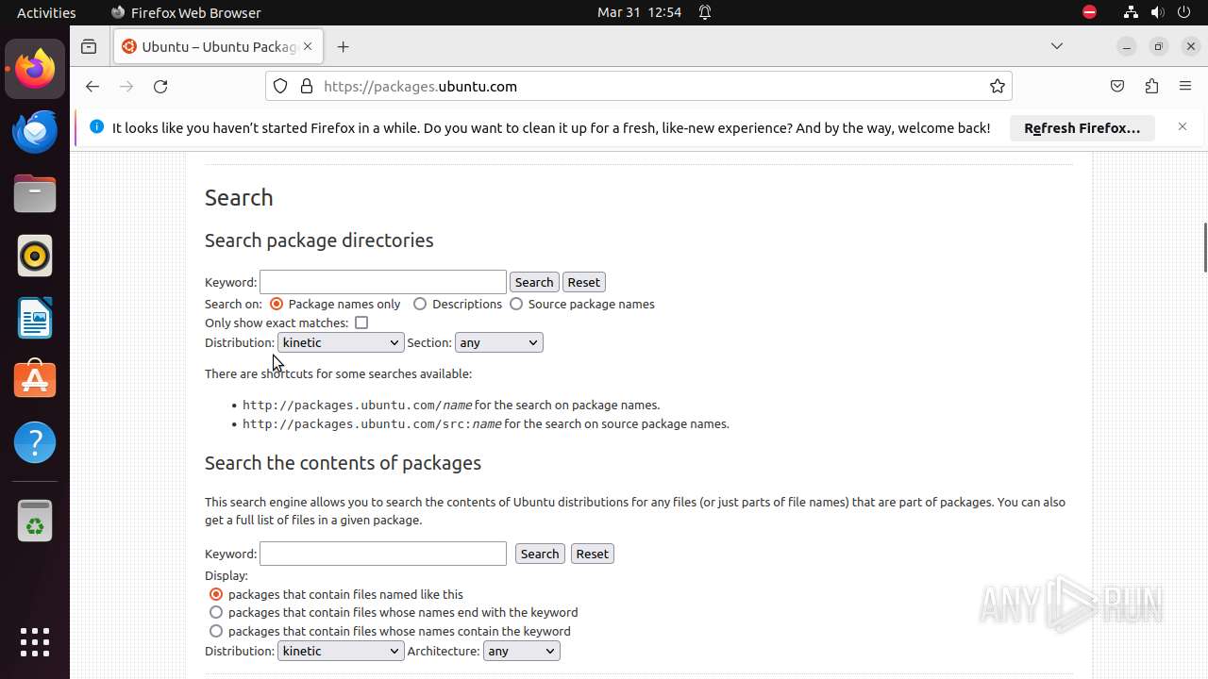Open Firefox from the Ubuntu dock
This screenshot has height=679, width=1208.
pyautogui.click(x=35, y=69)
